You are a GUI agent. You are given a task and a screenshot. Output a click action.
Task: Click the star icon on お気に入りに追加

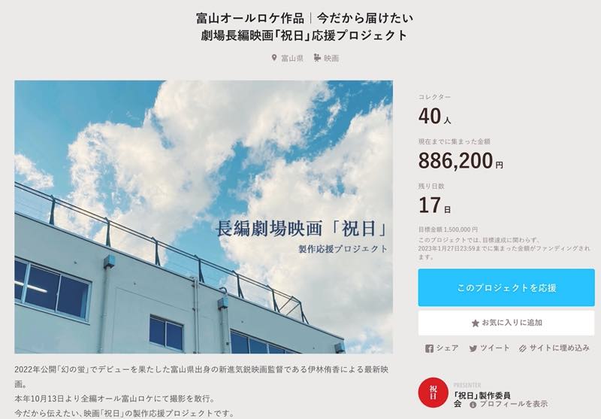pos(476,323)
